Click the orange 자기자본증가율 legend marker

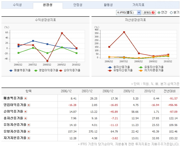click(141, 70)
